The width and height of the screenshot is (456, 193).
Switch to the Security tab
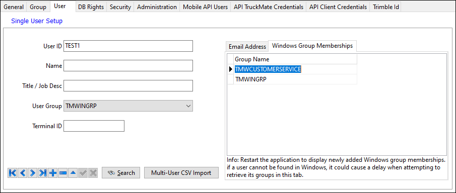[x=120, y=7]
